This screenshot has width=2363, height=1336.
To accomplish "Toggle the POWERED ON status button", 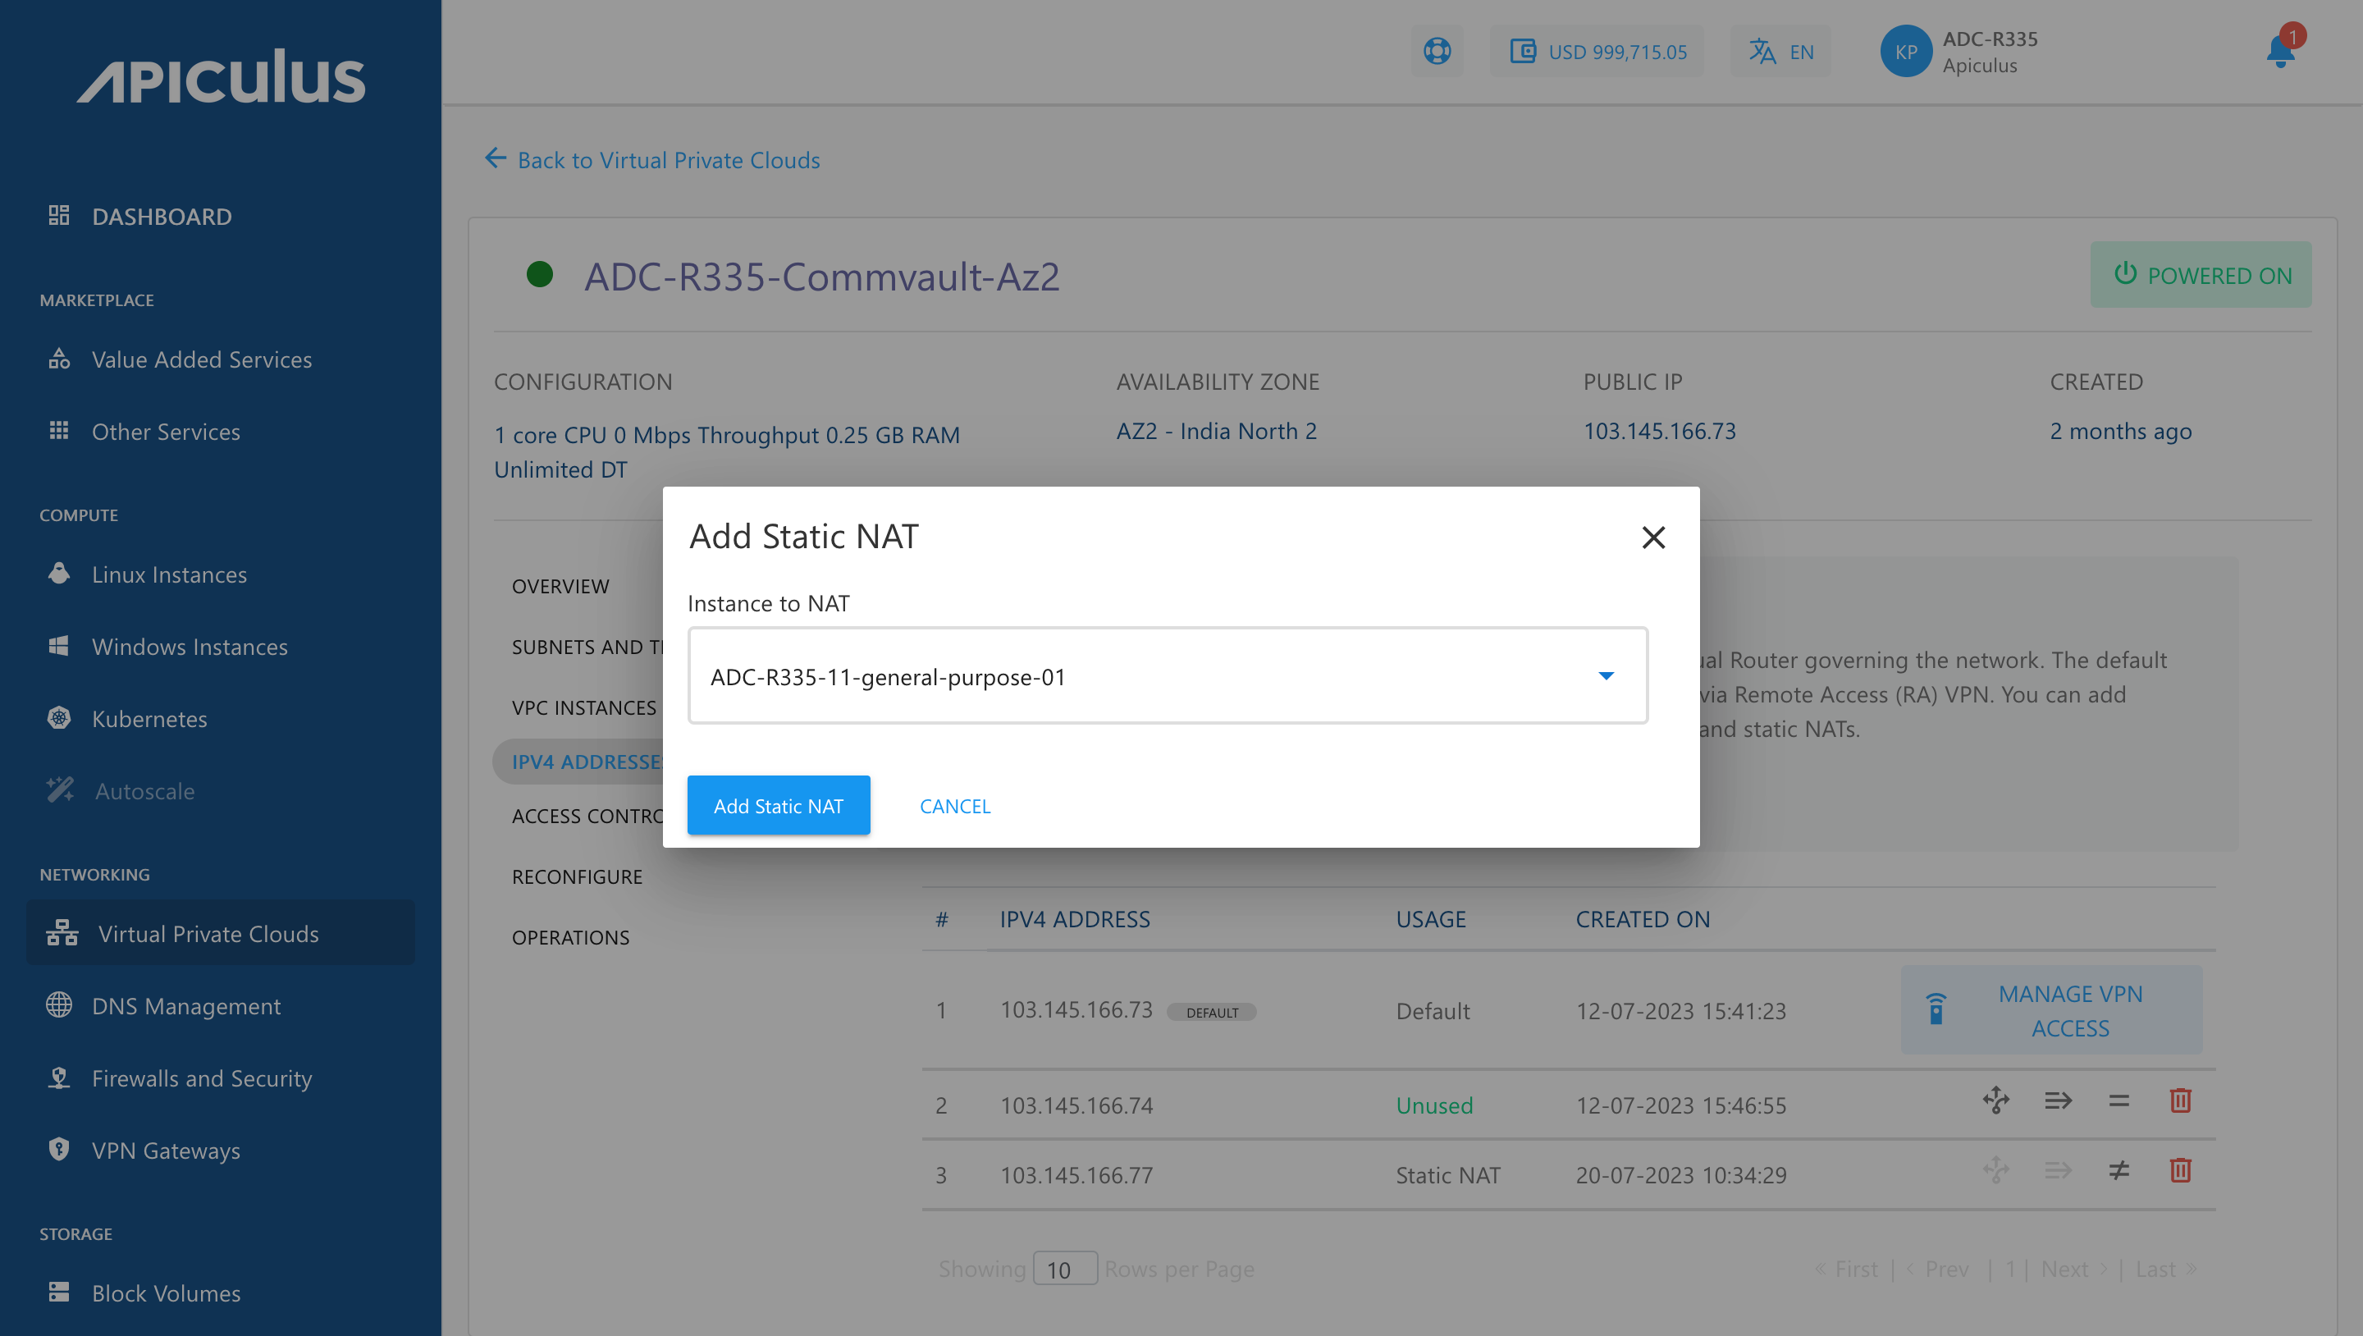I will pos(2201,274).
